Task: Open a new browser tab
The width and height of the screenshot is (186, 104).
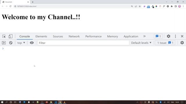Action: point(33,2)
